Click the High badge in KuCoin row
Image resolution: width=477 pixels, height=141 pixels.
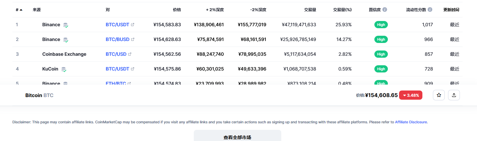[381, 69]
